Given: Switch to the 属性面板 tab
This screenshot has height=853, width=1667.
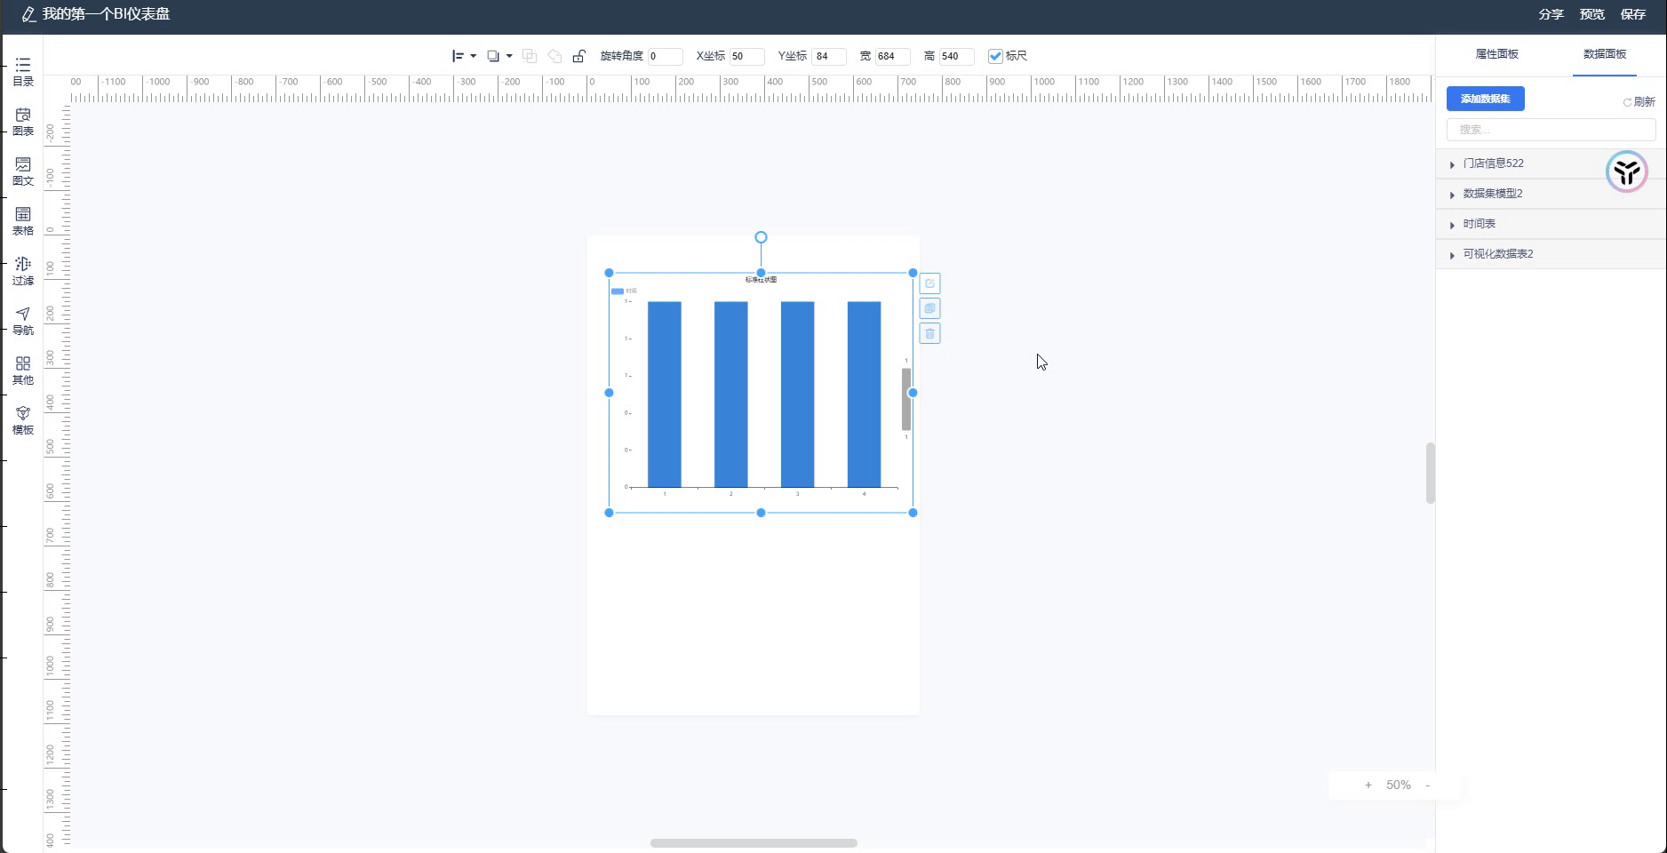Looking at the screenshot, I should 1496,54.
